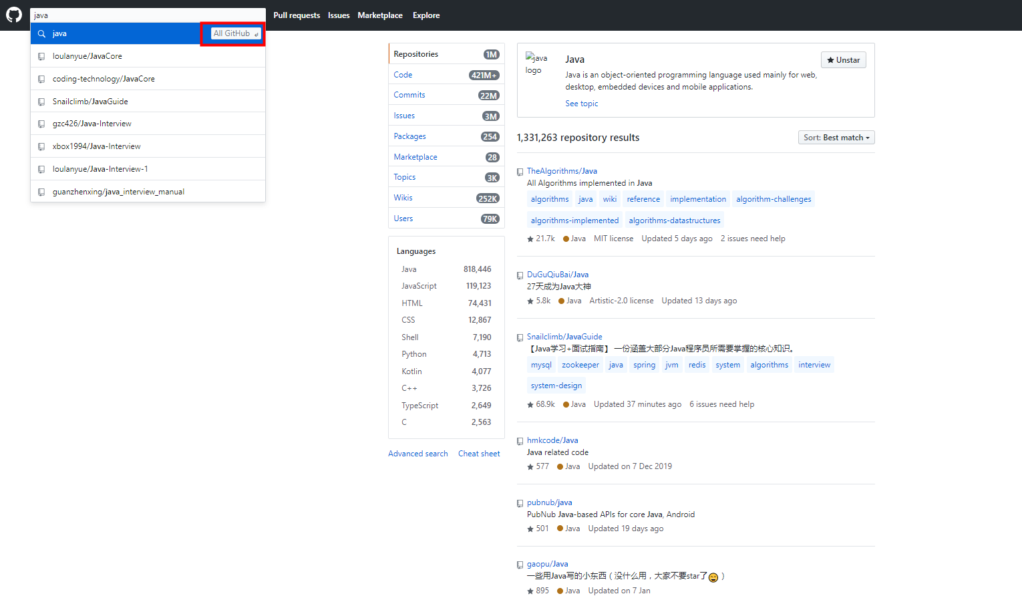Click the interview topic tag
The height and width of the screenshot is (602, 1022).
814,365
